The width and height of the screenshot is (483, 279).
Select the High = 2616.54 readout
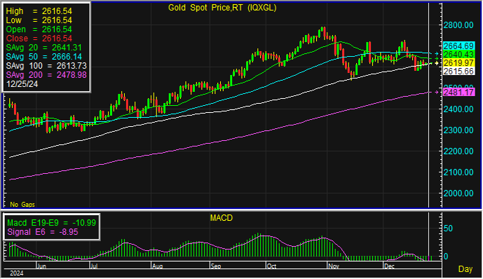(39, 11)
